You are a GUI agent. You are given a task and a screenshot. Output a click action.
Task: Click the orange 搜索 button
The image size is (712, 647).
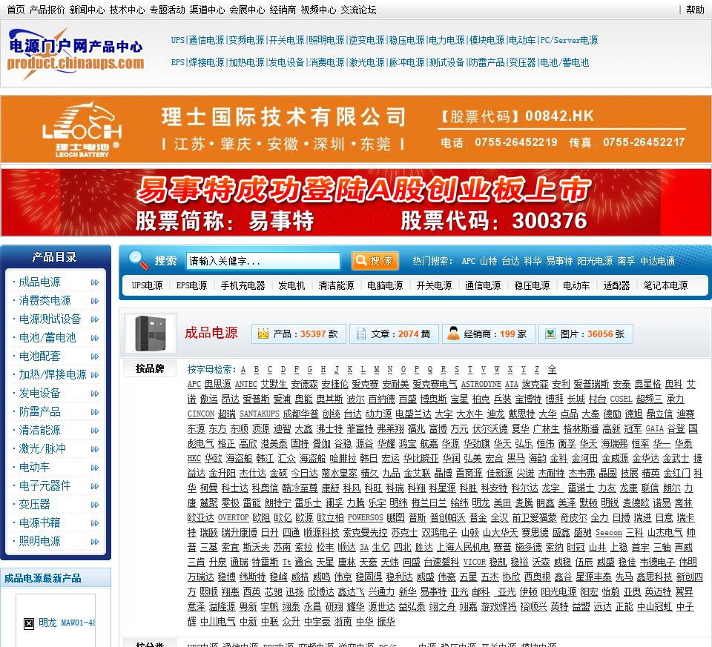pos(375,260)
